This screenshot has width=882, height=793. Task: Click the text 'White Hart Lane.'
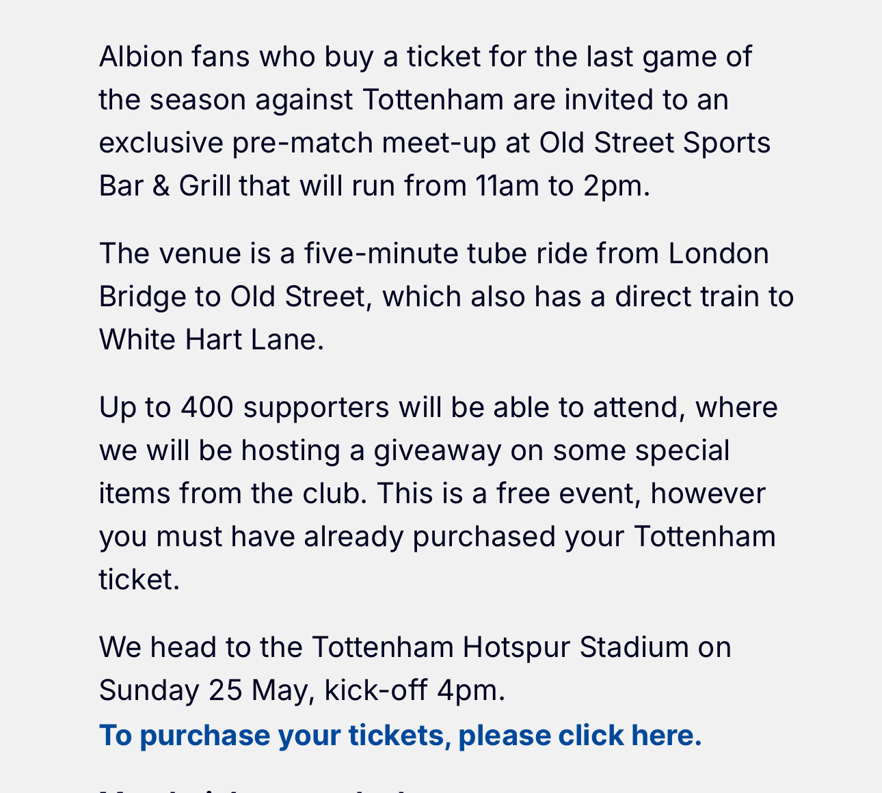tap(211, 339)
